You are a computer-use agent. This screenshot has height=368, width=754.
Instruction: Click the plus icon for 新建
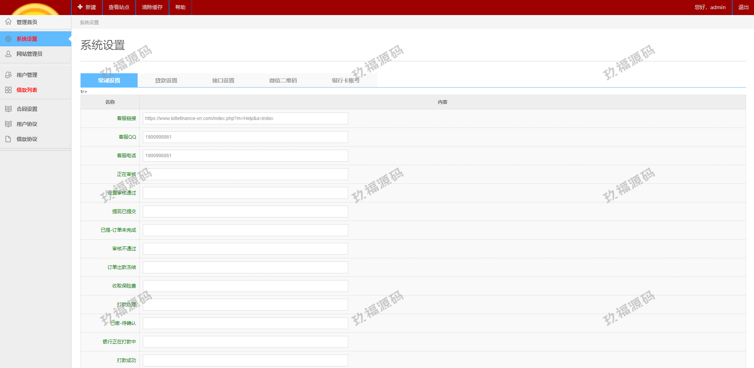click(80, 7)
